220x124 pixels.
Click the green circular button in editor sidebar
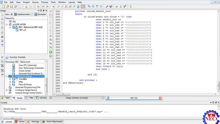pyautogui.click(x=51, y=52)
